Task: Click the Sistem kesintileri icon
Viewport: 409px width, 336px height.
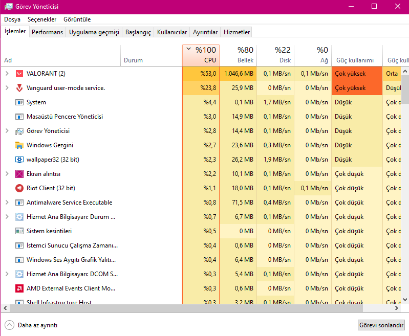Action: click(x=19, y=231)
